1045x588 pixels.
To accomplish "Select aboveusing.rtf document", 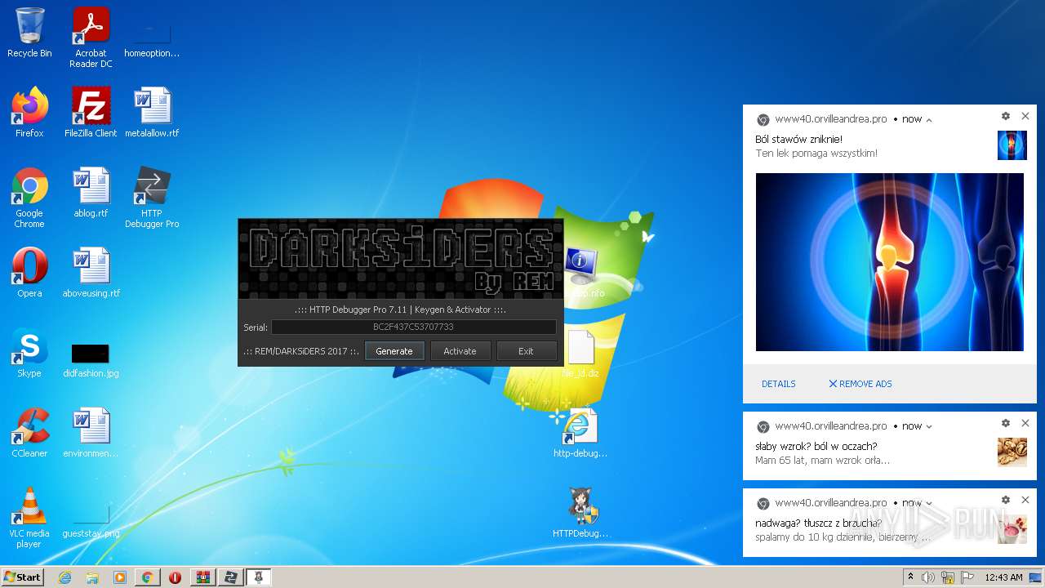I will 91,272.
